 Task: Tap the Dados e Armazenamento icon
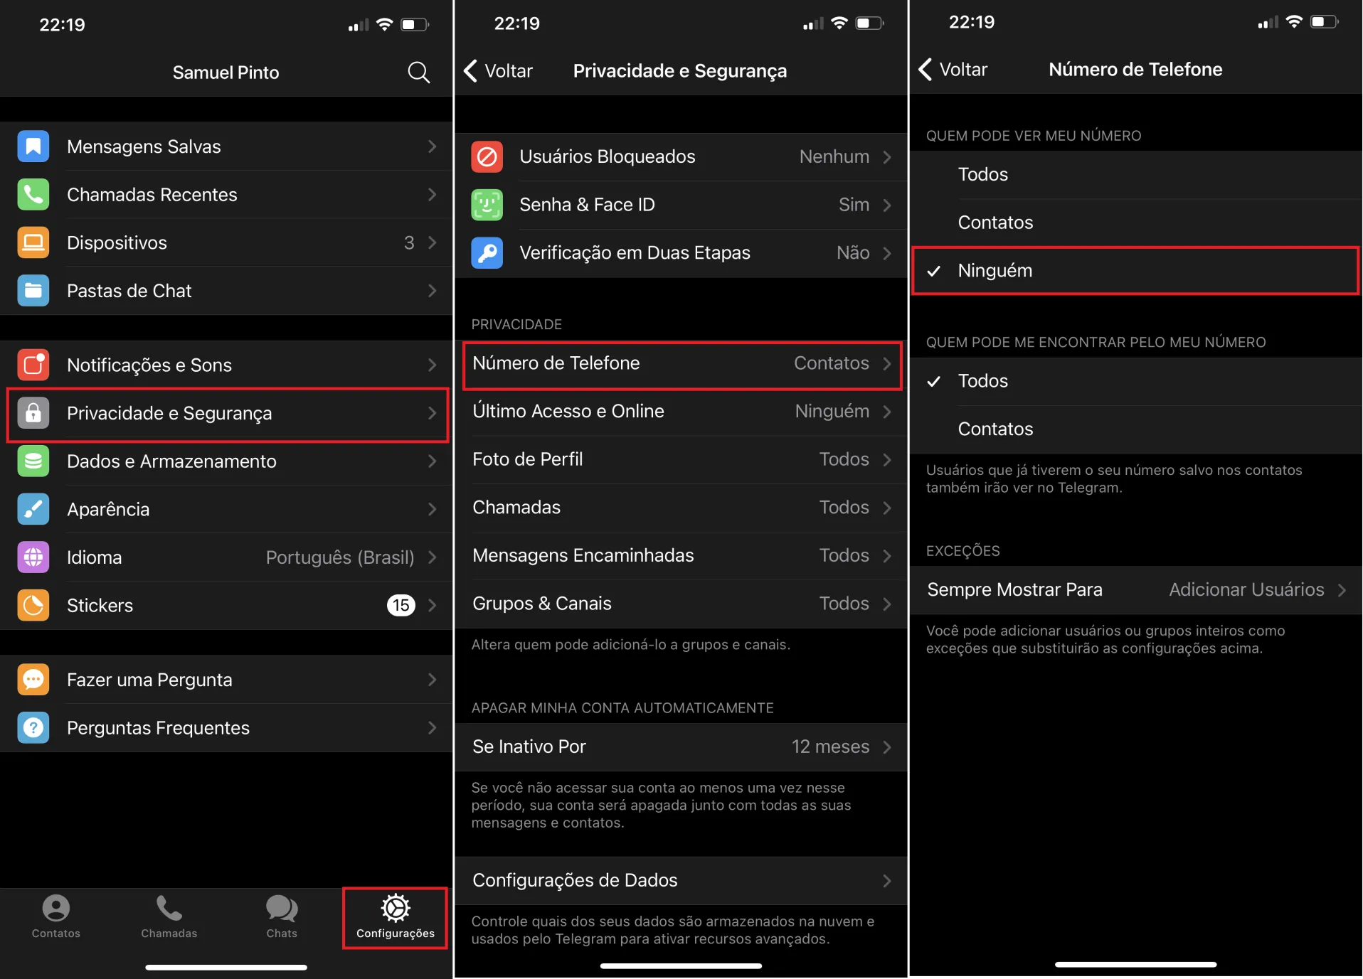[33, 461]
